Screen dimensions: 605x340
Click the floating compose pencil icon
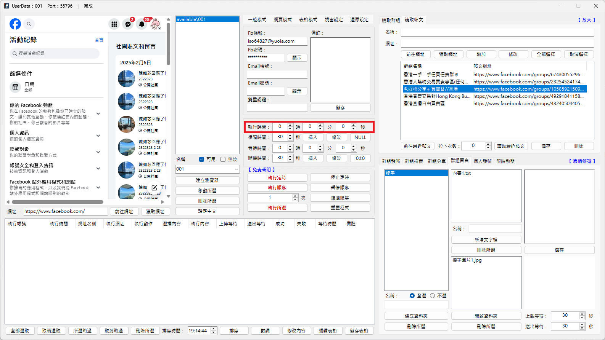(x=154, y=188)
